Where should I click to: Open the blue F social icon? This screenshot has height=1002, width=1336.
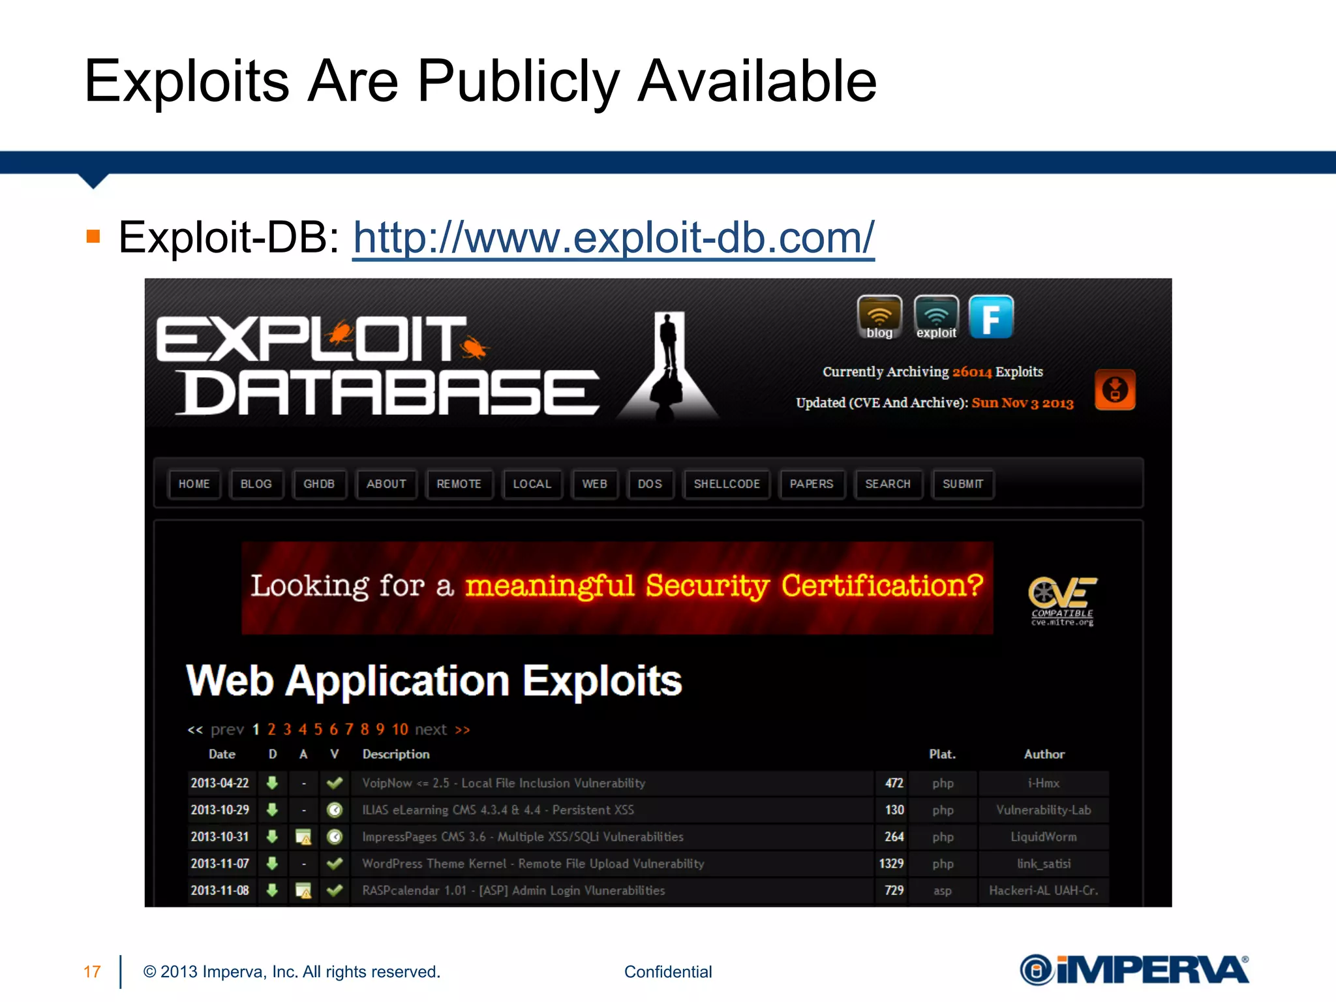pos(991,317)
